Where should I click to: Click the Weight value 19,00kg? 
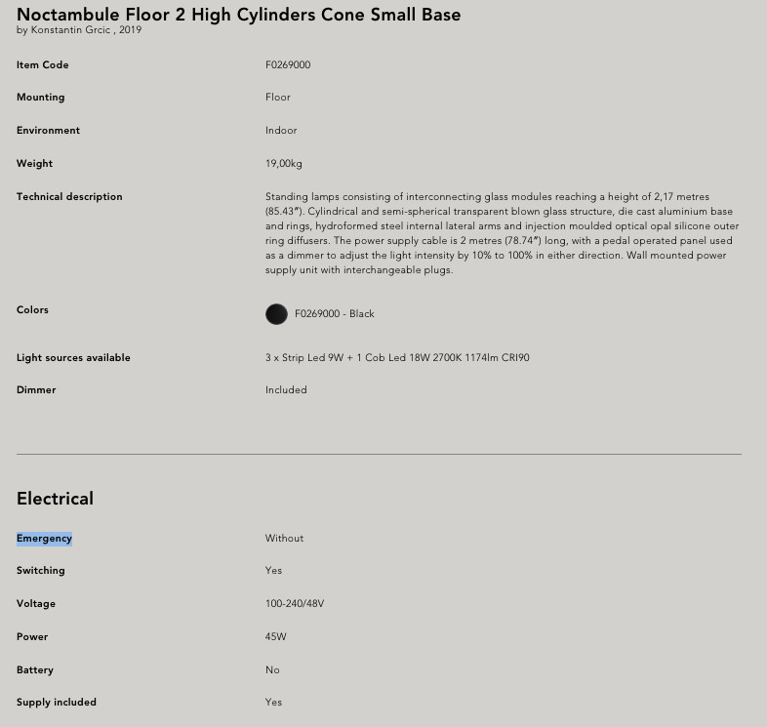[284, 164]
